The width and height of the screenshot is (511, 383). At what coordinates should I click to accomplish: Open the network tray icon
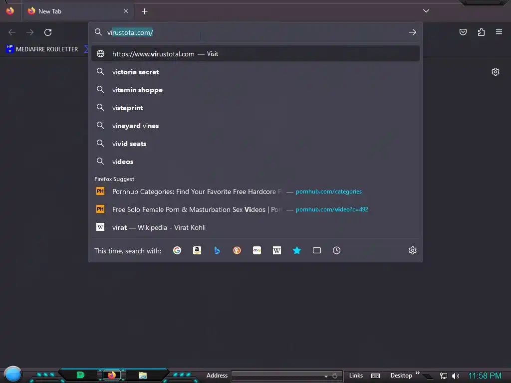(444, 376)
